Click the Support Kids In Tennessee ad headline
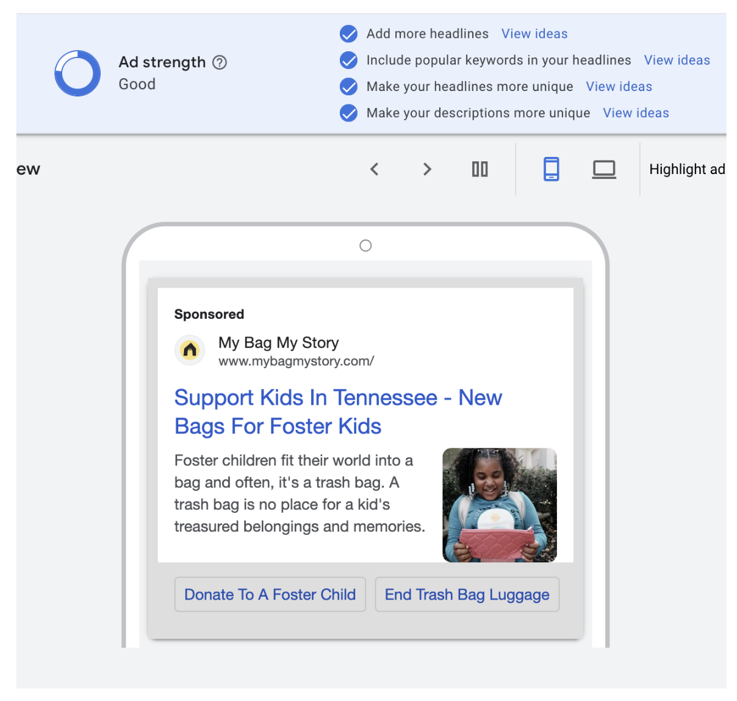The width and height of the screenshot is (737, 701). click(338, 412)
